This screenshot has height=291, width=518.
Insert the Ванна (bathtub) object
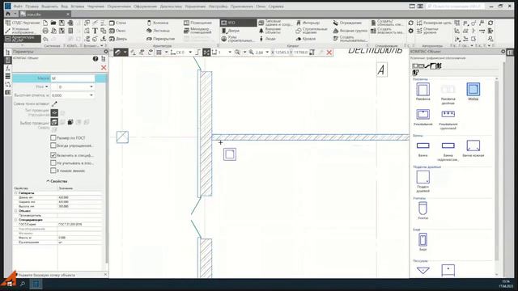click(x=422, y=149)
